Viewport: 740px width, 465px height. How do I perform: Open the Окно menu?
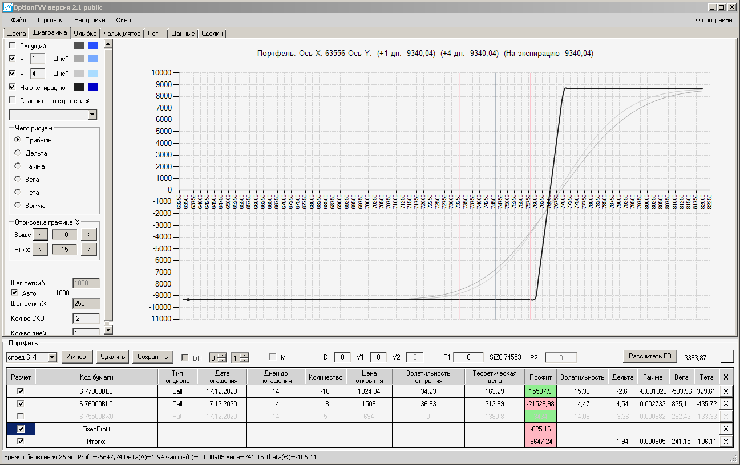123,20
